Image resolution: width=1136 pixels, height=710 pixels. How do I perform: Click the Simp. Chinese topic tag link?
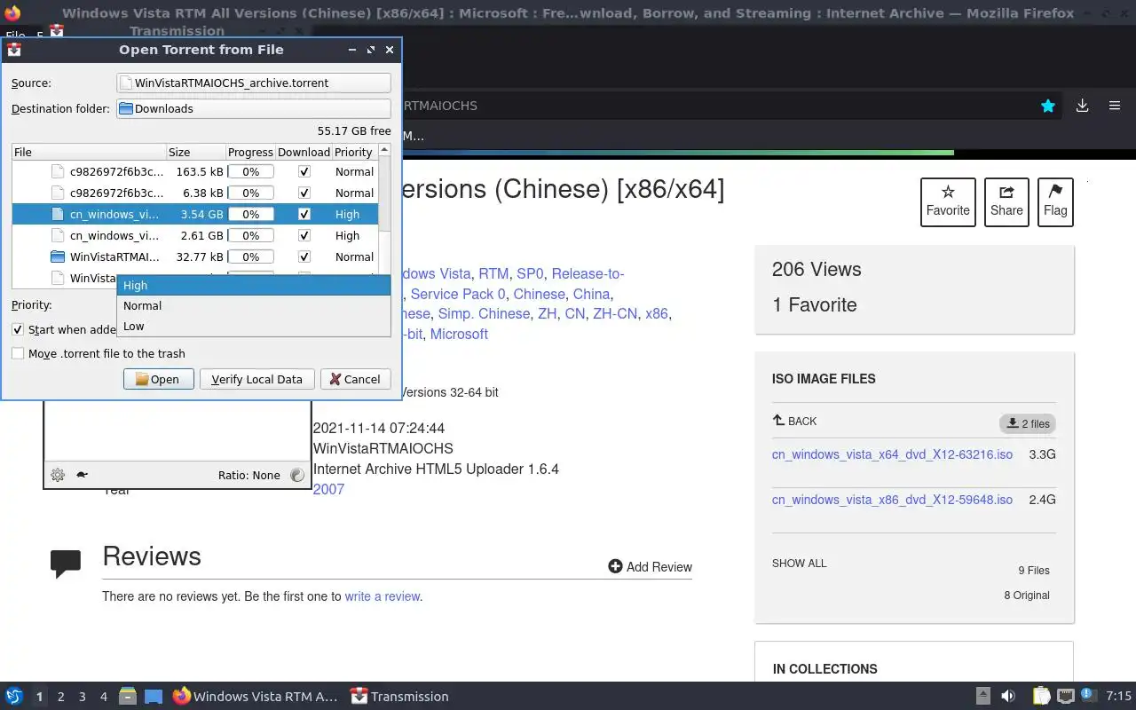coord(484,313)
